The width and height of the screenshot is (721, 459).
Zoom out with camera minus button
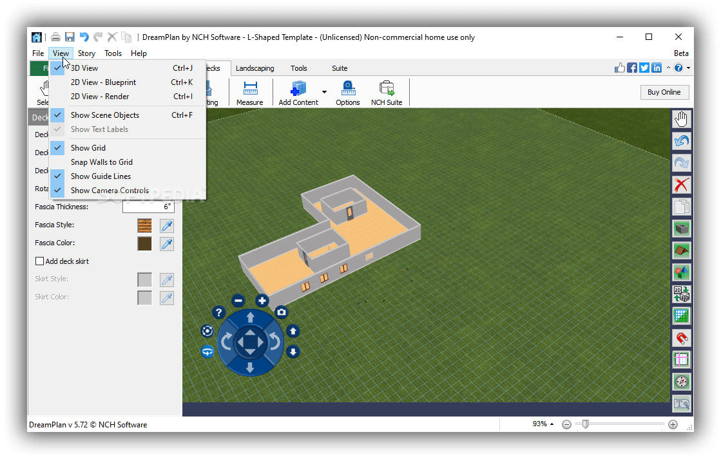click(x=238, y=301)
